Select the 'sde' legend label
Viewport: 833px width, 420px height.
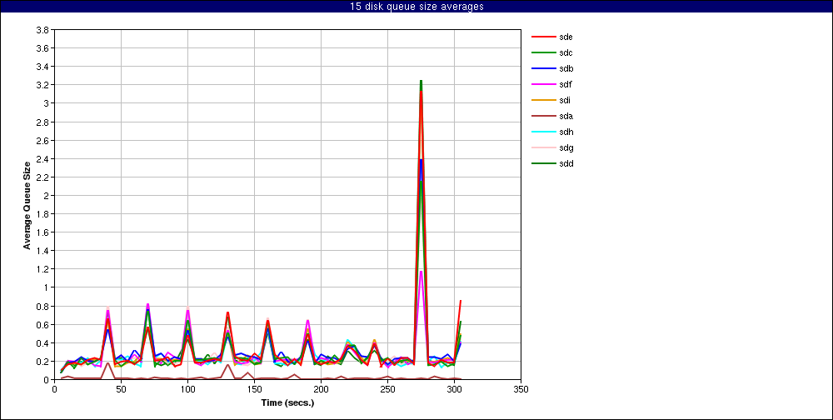[x=566, y=37]
